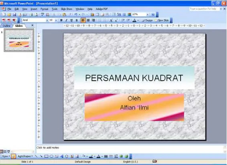Select the Line drawing tool
This screenshot has width=227, height=165.
(36, 156)
